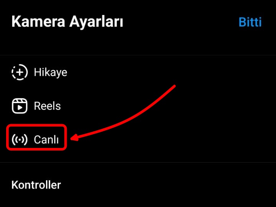Click the plus sign inside story icon
This screenshot has width=276, height=207.
20,72
